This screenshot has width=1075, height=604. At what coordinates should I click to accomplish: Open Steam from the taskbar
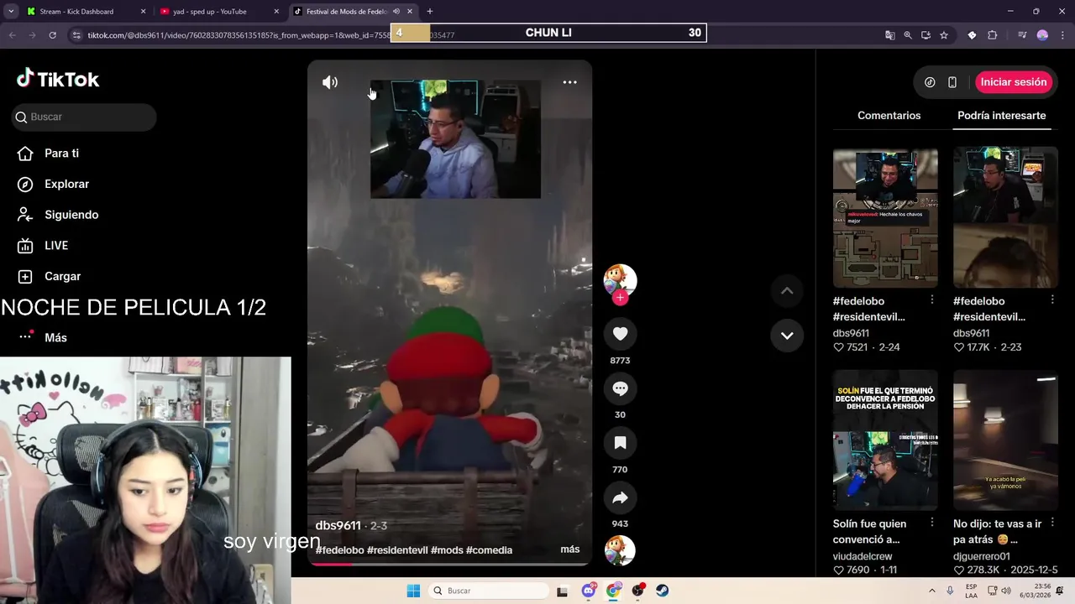pos(663,591)
